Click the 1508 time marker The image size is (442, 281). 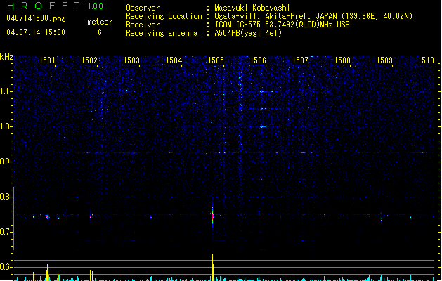click(342, 60)
